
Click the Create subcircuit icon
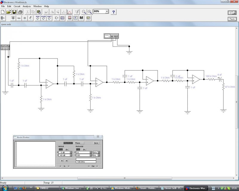[64, 12]
